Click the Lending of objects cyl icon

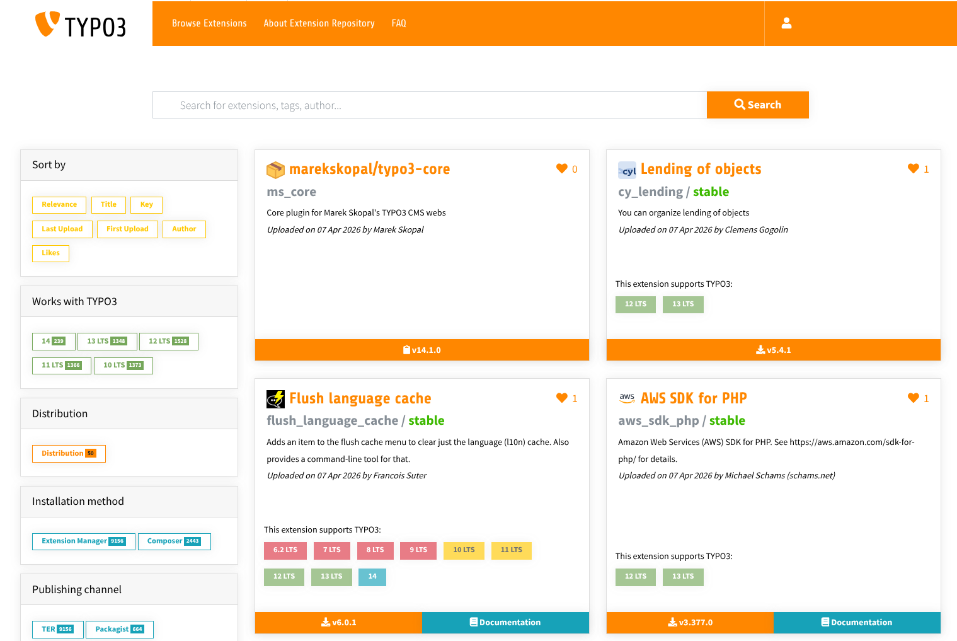click(x=627, y=170)
